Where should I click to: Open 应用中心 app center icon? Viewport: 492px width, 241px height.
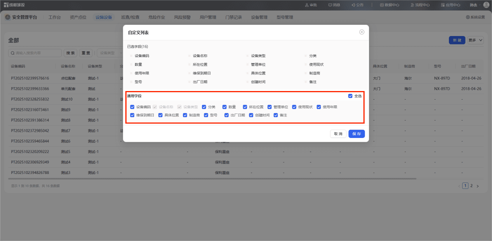pos(443,5)
